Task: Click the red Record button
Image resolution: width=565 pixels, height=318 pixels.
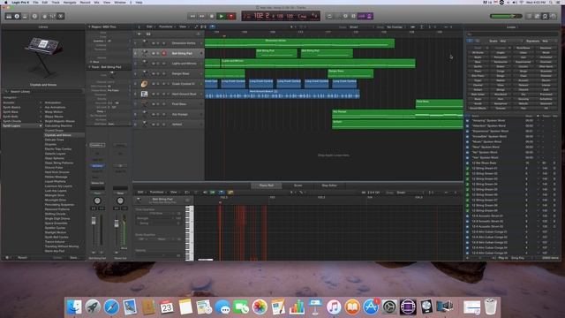Action: pos(231,16)
